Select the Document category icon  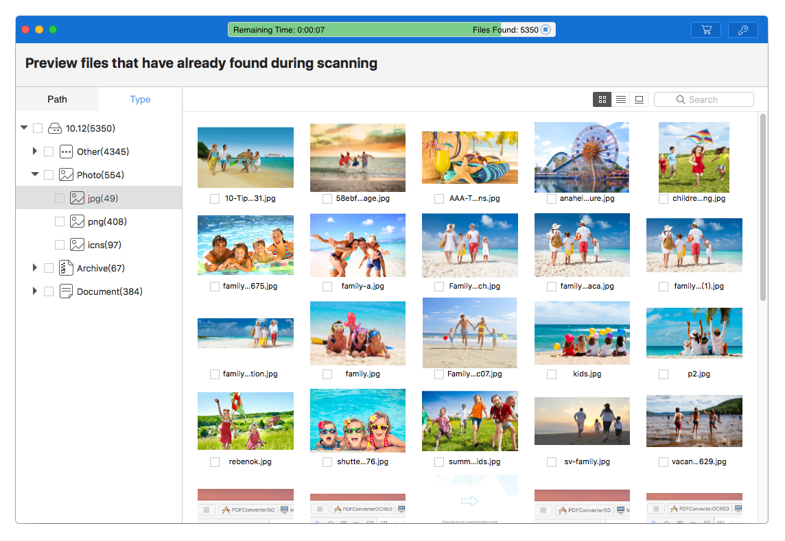point(67,291)
